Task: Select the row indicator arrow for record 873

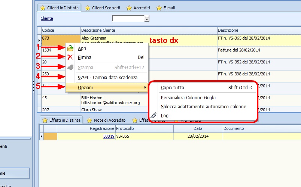Action: (x=39, y=40)
